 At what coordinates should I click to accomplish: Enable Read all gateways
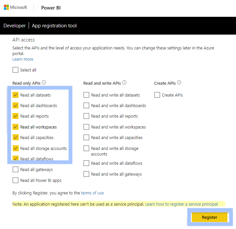pos(15,169)
